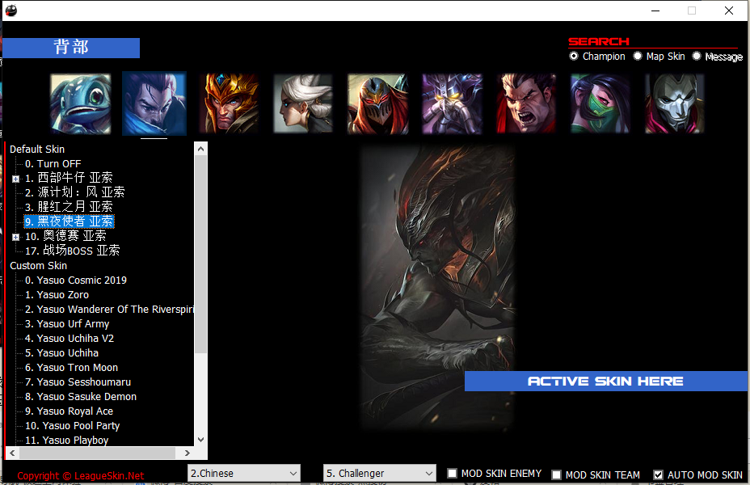Viewport: 750px width, 485px height.
Task: Click the skin list vertical scrollbar thumb
Action: [201, 255]
